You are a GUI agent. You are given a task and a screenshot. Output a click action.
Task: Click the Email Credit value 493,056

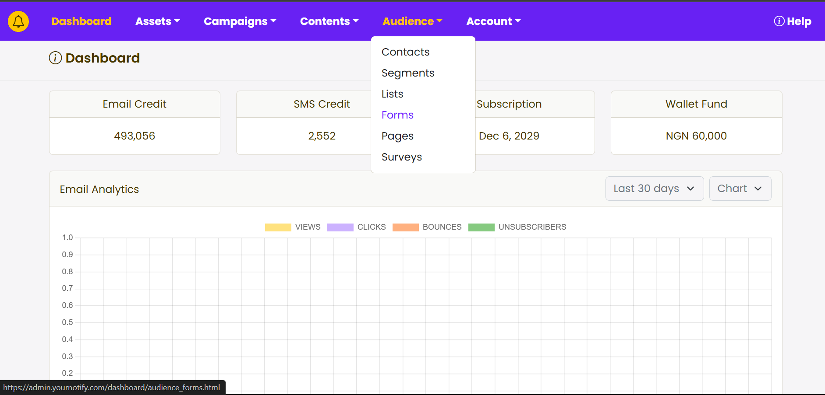click(x=135, y=136)
